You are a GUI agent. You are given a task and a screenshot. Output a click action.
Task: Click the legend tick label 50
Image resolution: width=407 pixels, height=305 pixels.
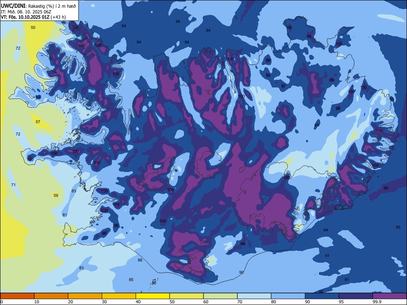tap(172, 302)
